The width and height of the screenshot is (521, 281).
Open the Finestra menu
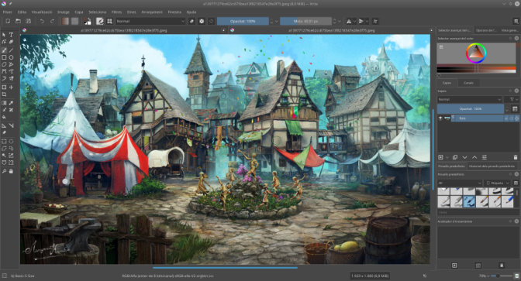pos(174,12)
